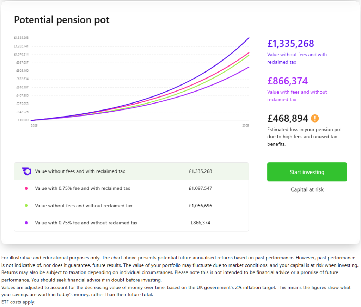
Task: Click the Potential pension pot heading
Action: coord(62,20)
